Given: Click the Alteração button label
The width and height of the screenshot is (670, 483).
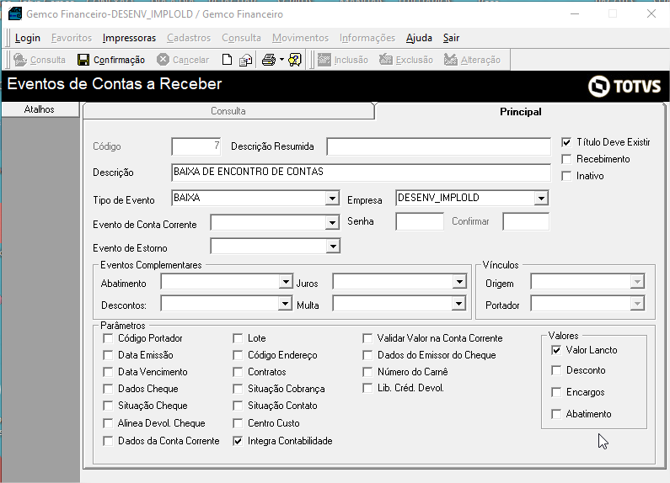Looking at the screenshot, I should pyautogui.click(x=480, y=60).
